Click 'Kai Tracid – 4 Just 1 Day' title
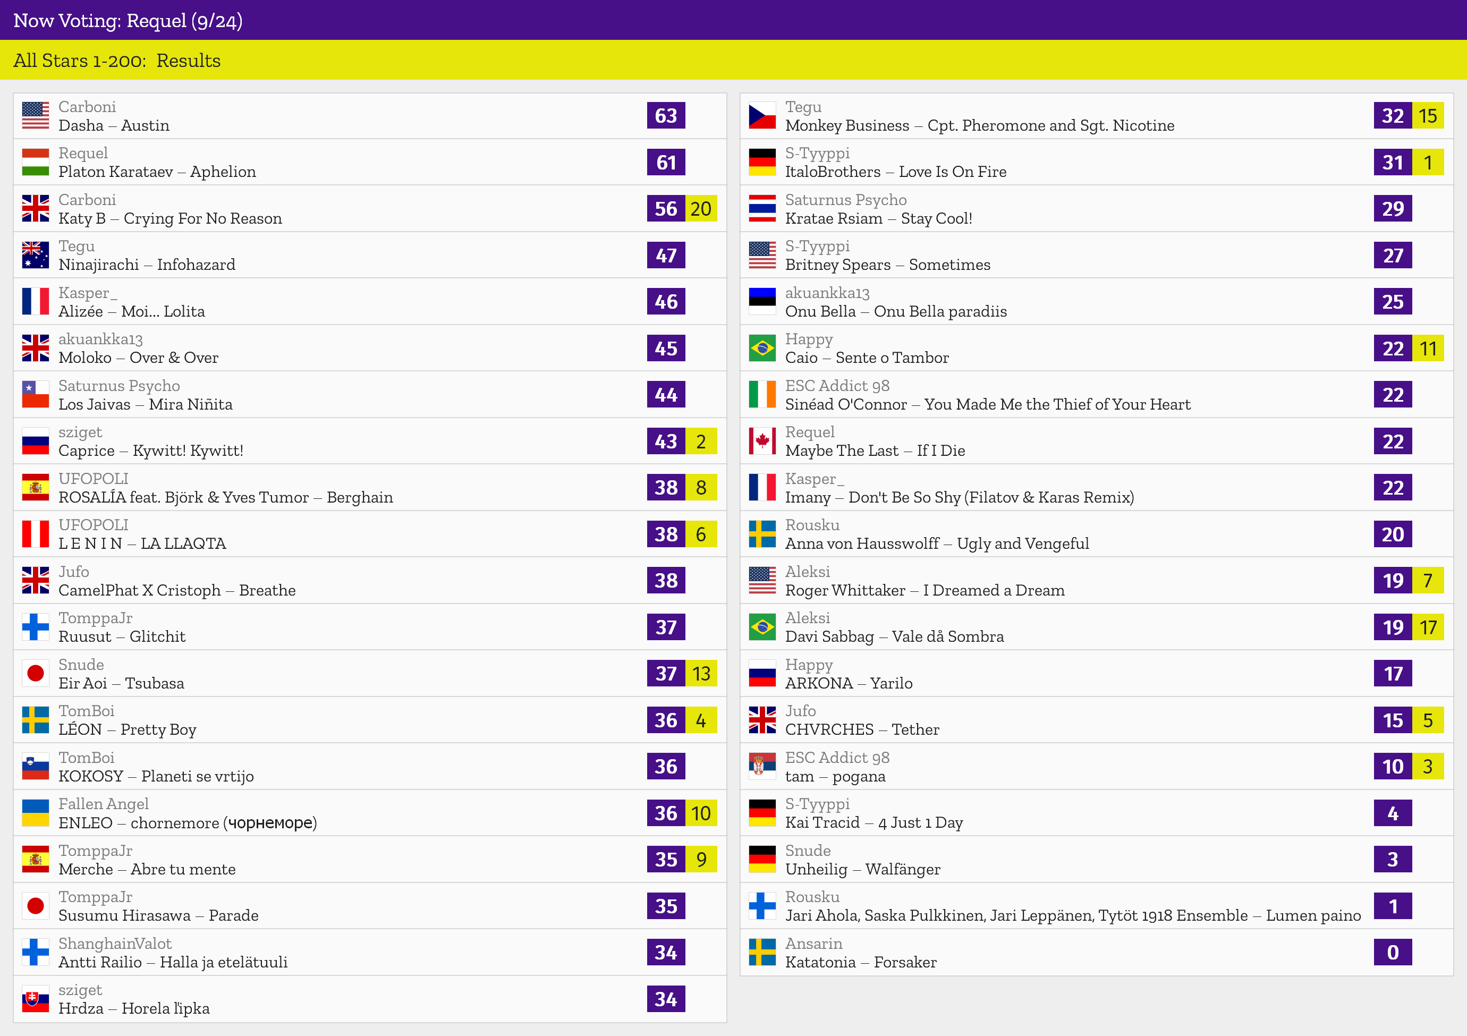The image size is (1467, 1036). [874, 822]
